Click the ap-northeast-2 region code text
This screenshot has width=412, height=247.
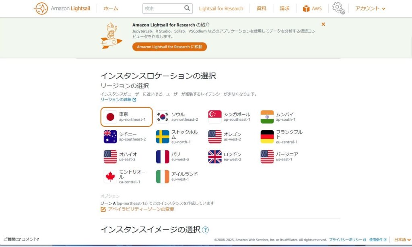pos(185,119)
